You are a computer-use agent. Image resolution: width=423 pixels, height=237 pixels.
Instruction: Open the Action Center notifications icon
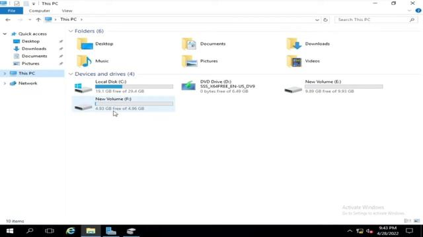pyautogui.click(x=410, y=231)
